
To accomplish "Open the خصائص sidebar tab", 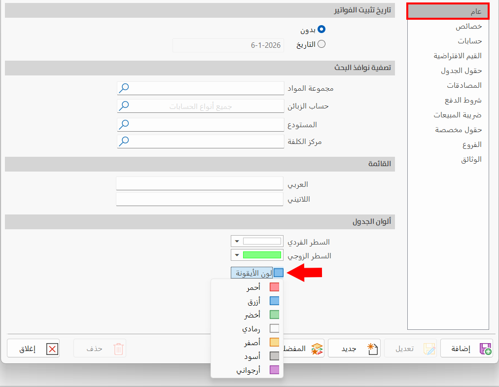I will 448,26.
